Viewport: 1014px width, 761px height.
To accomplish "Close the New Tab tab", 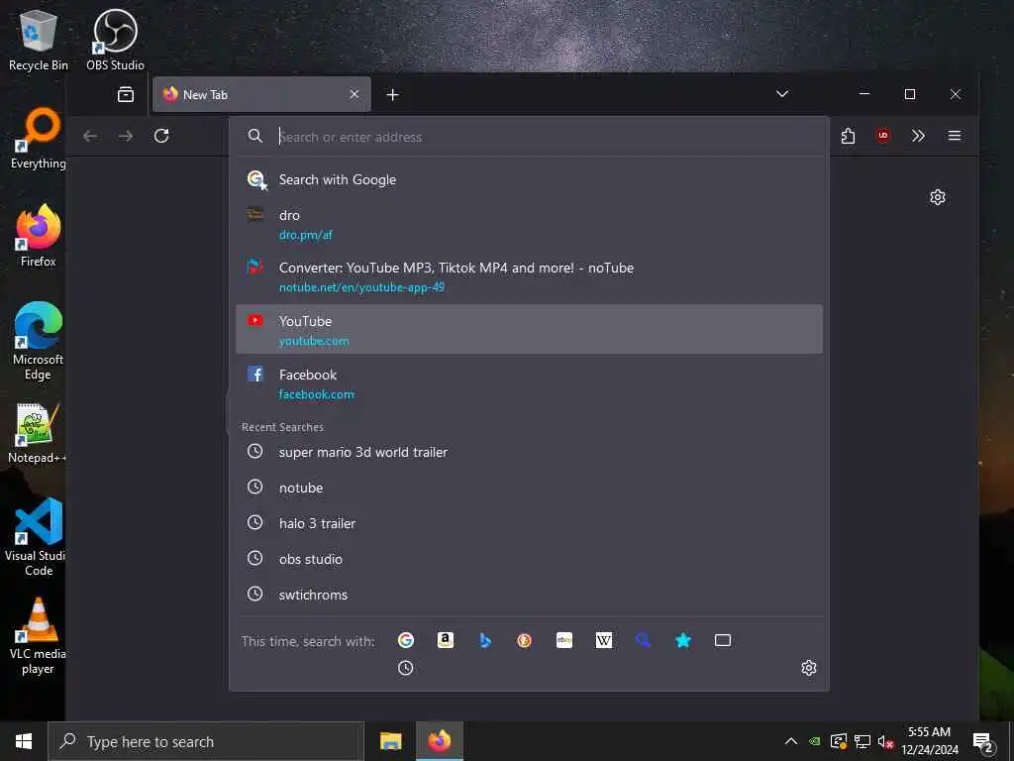I will 354,94.
